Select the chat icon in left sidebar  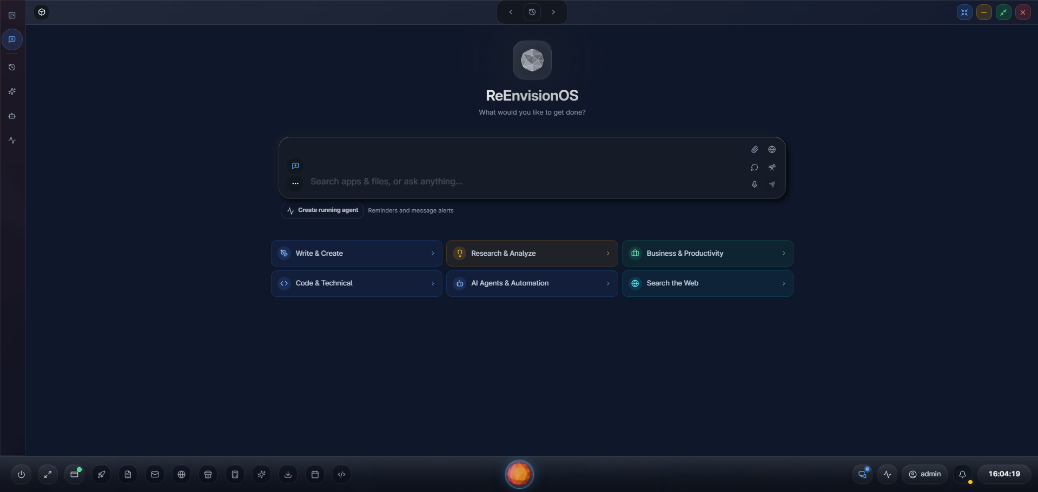[x=12, y=39]
